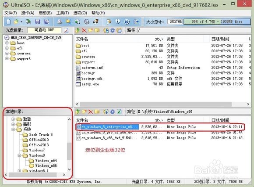The height and width of the screenshot is (187, 254).
Task: Click the Save floppy disk icon
Action: pos(38,22)
